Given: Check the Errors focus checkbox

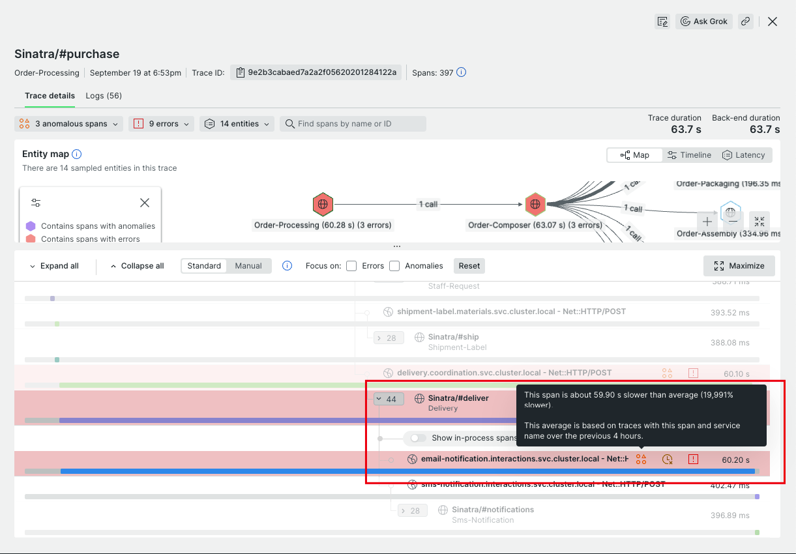Looking at the screenshot, I should tap(351, 266).
